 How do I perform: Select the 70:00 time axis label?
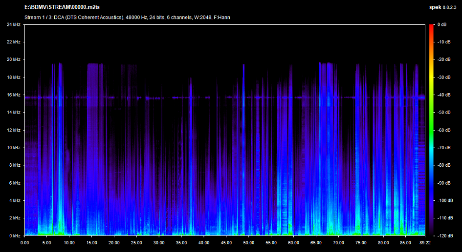coord(338,242)
